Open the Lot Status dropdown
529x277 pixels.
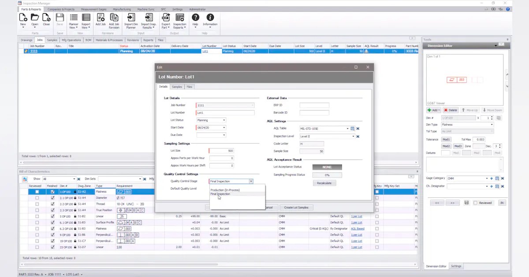(x=224, y=120)
